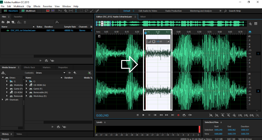Switch to the Mixer tab
Viewport: 262px width, 140px height.
click(x=143, y=16)
